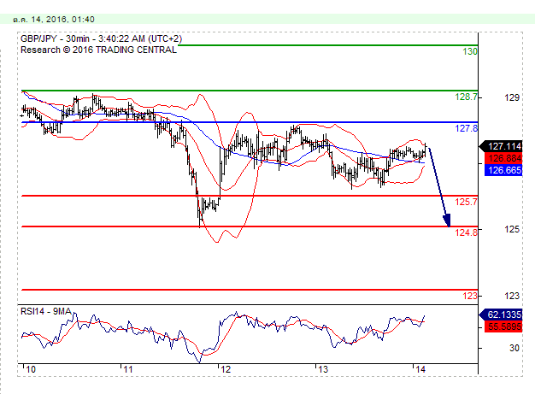
Task: Click the 30 RSI axis level
Action: (x=514, y=349)
